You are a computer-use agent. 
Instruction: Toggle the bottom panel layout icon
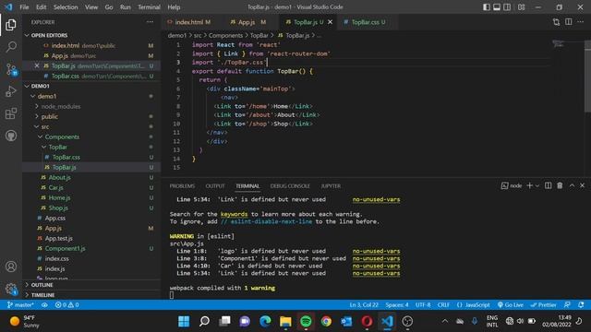[x=497, y=6]
